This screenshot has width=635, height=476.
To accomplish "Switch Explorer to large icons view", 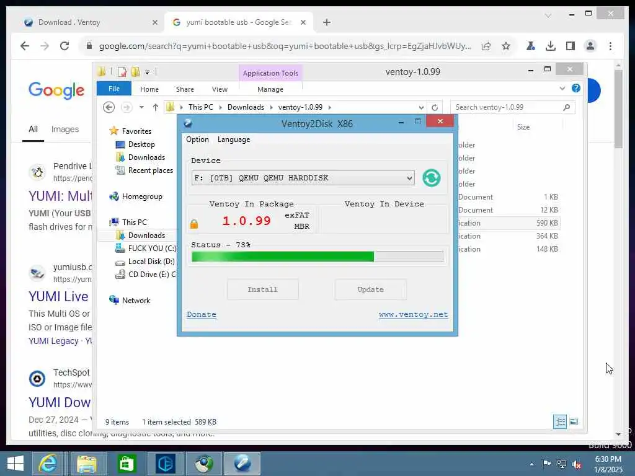I will [x=574, y=421].
